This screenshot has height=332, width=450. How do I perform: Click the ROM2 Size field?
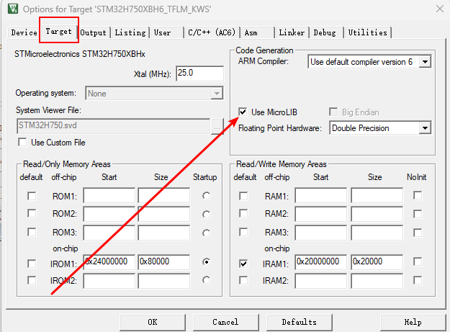tap(164, 214)
